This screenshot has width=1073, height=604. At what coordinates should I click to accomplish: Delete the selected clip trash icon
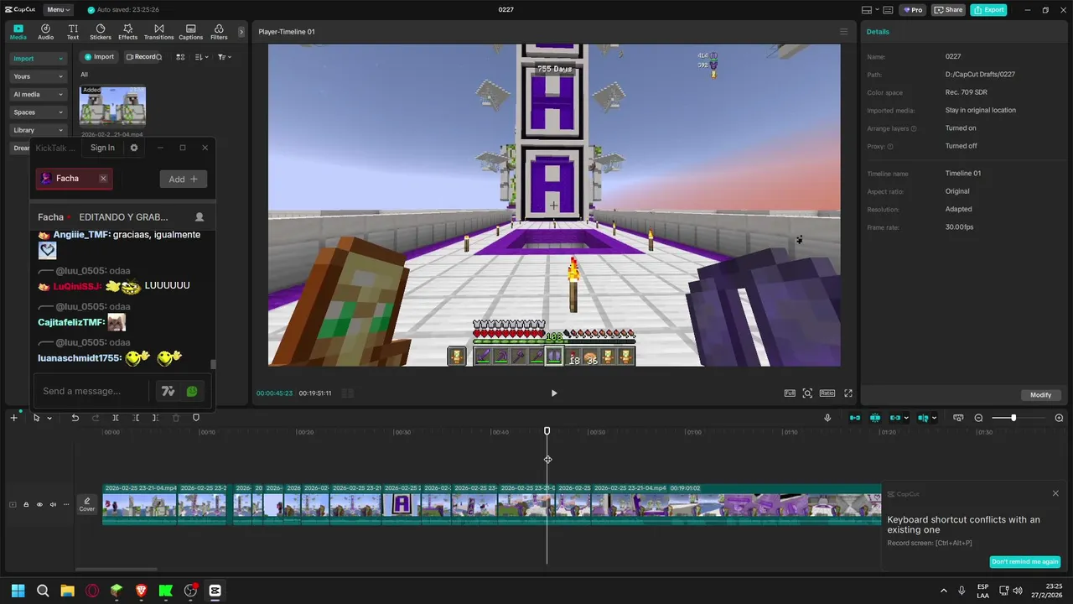[176, 418]
